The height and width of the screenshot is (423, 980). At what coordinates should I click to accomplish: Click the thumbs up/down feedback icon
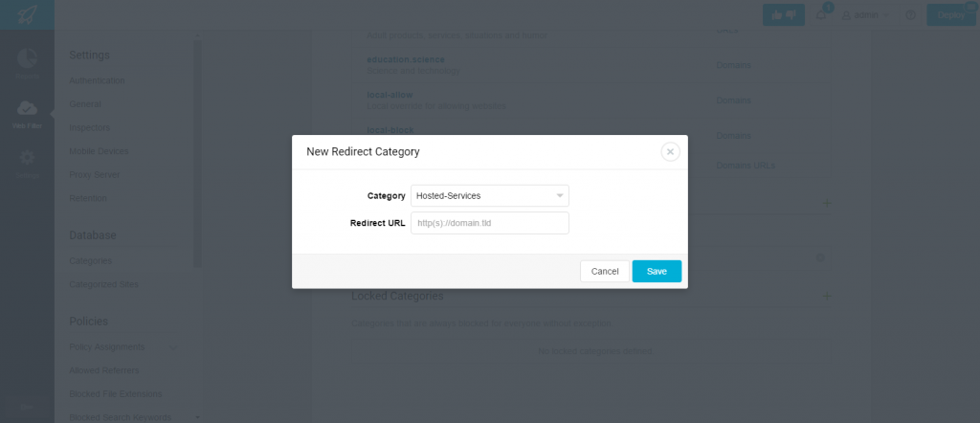click(783, 15)
